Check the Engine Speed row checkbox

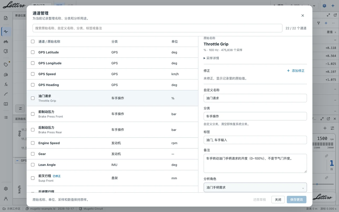point(33,143)
